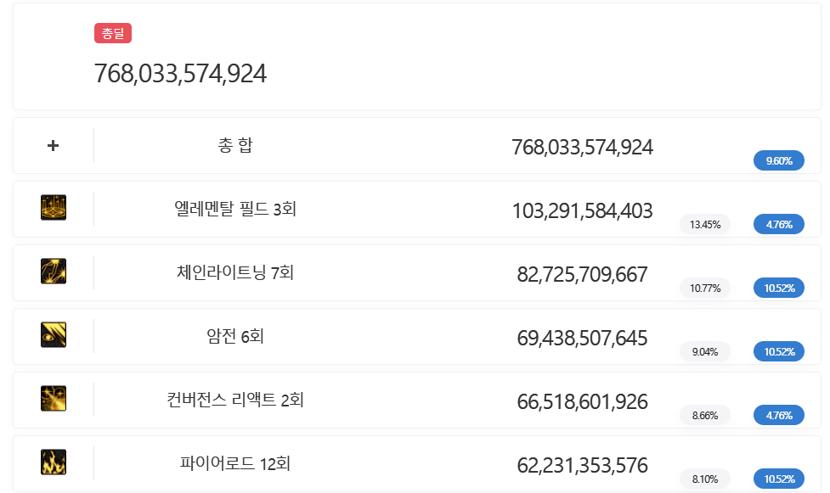Click the gray 9.04% share pill
Viewport: 830px width, 493px height.
tap(705, 352)
